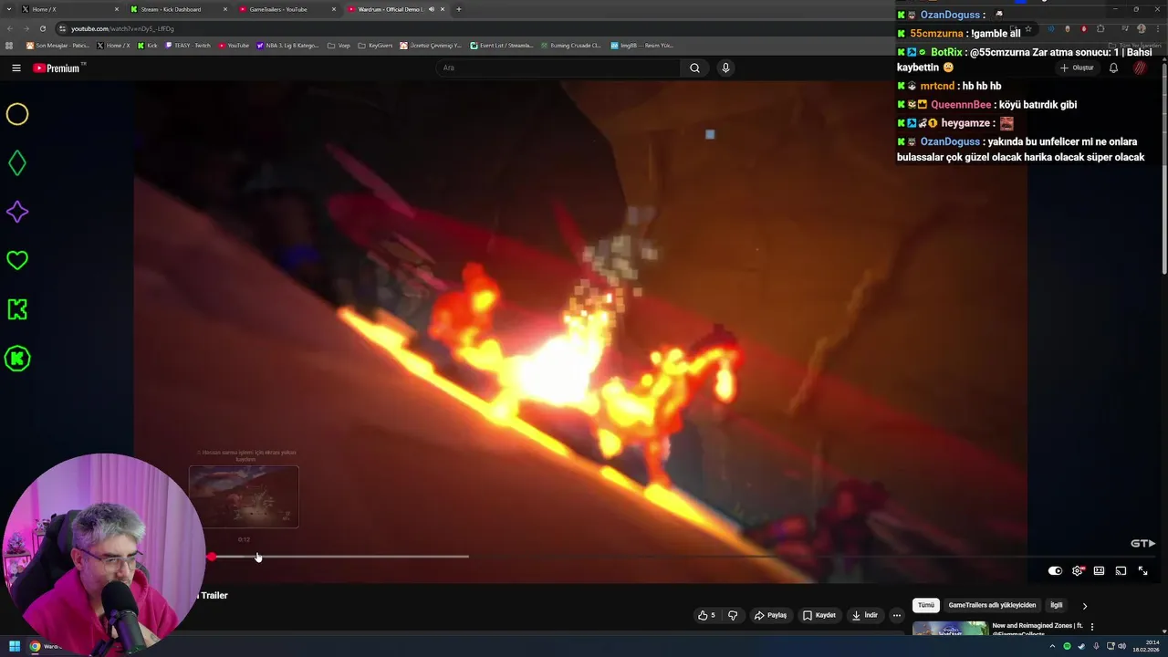Open TEASY - Twitch bookmark
1168x657 pixels.
188,45
